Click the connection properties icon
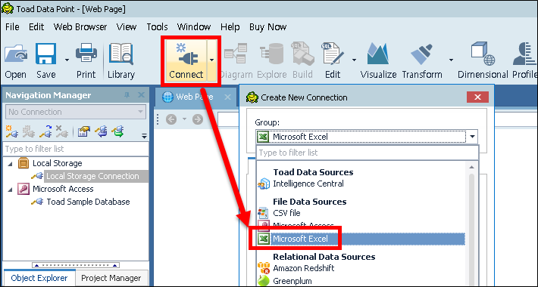Viewport: 538px width, 287px height. [83, 131]
